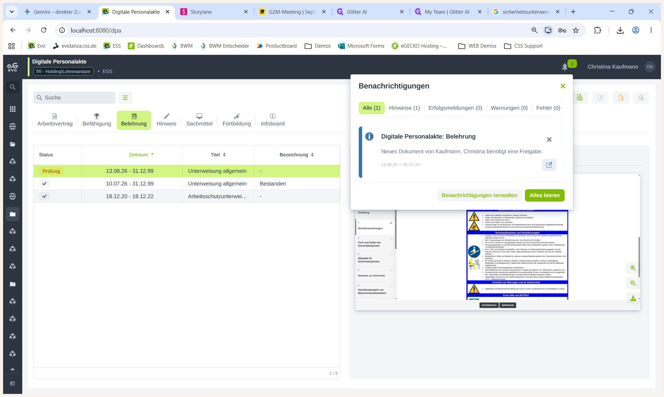664x397 pixels.
Task: Click the CK user avatar
Action: tap(650, 67)
